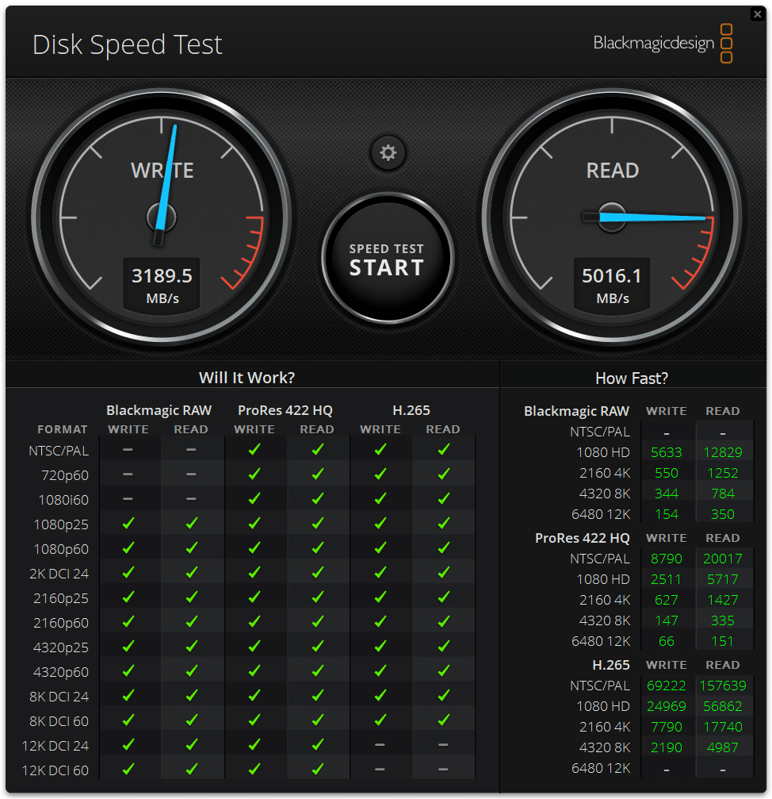The width and height of the screenshot is (772, 799).
Task: Click Blackmagic RAW 4320 8K read value 784
Action: coord(723,494)
